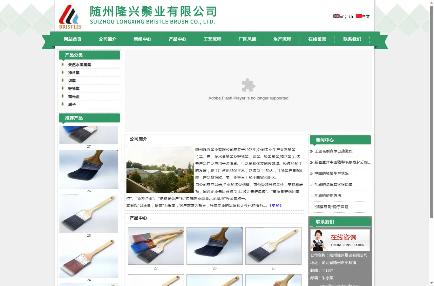Open 生产流程 navigation item
434x286 pixels.
point(282,39)
